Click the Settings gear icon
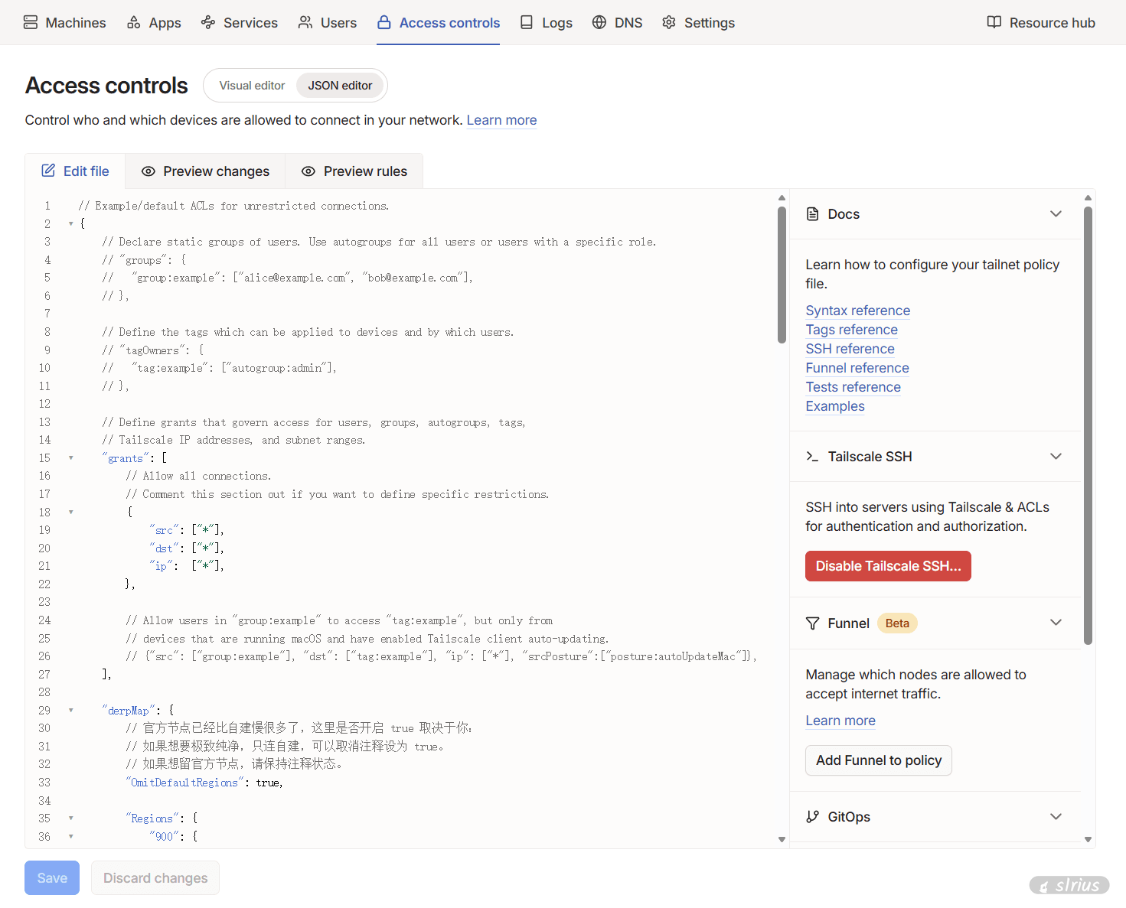The image size is (1126, 908). [669, 22]
